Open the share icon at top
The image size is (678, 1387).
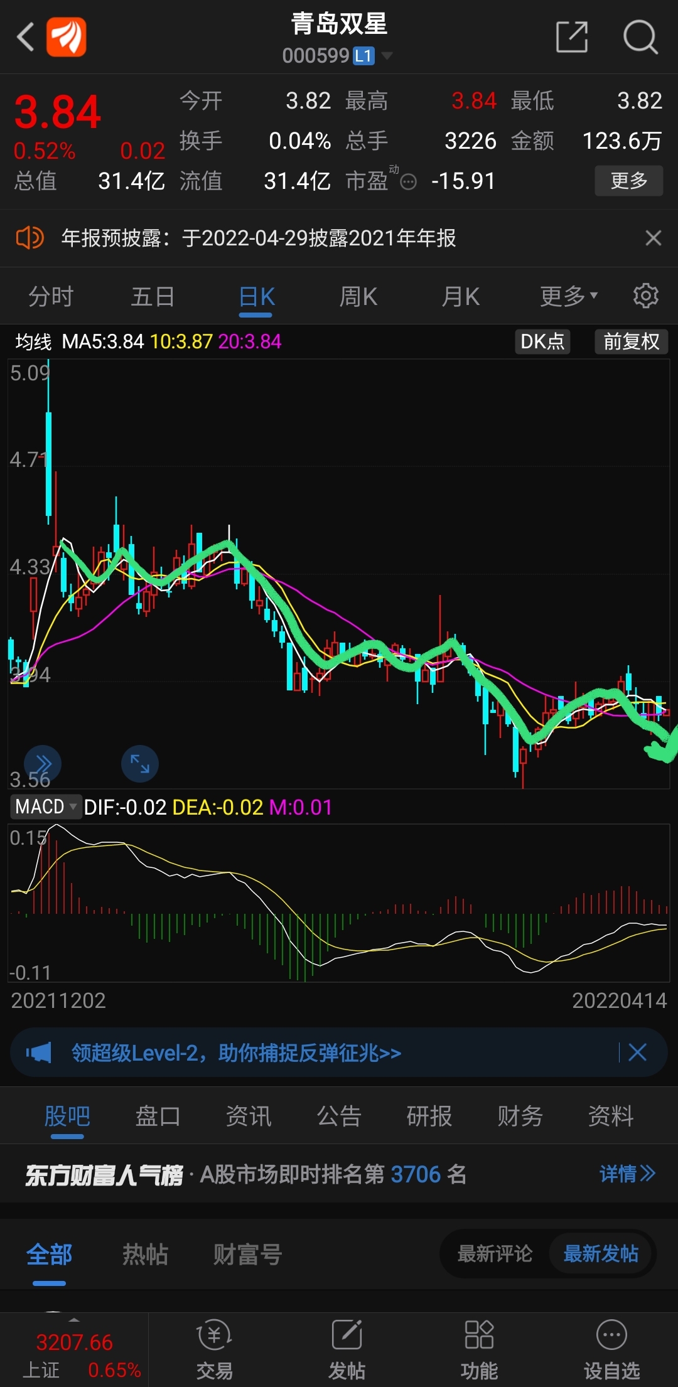(x=572, y=37)
